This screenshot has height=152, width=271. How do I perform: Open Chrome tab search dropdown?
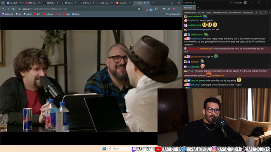point(3,3)
